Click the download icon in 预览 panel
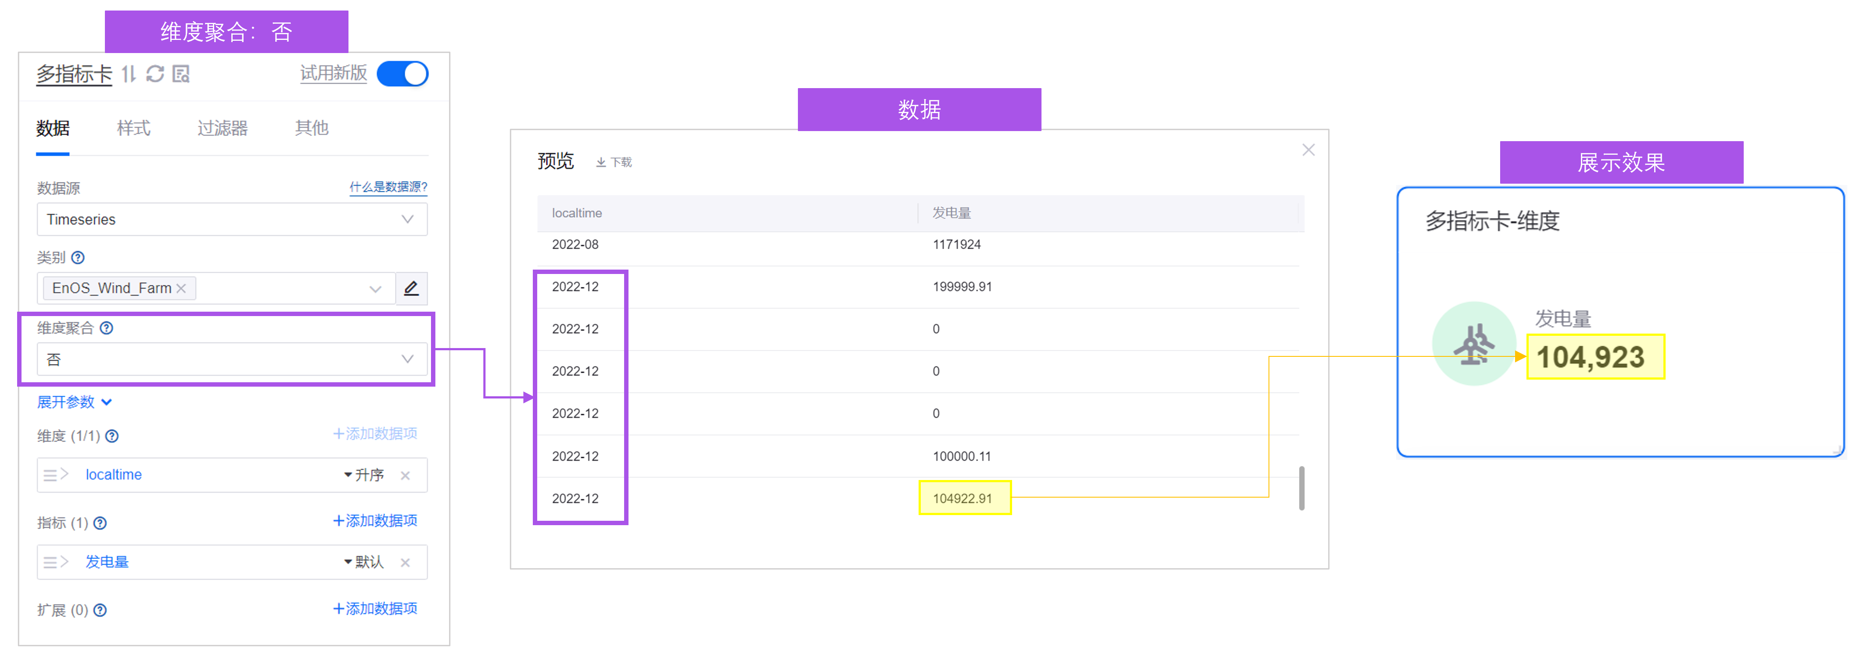 pyautogui.click(x=601, y=163)
